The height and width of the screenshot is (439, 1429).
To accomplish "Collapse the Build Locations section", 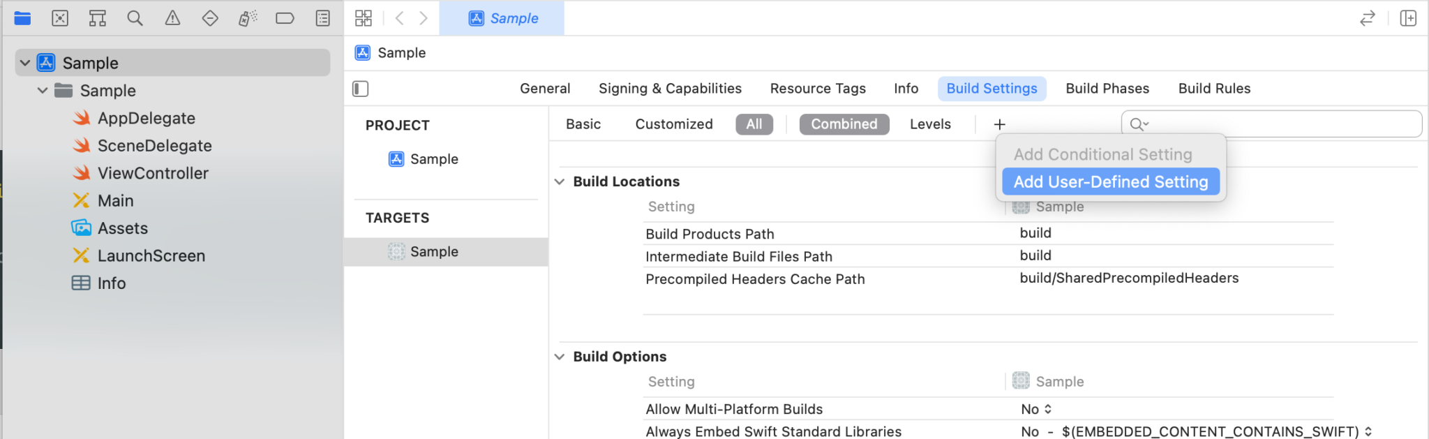I will (x=560, y=181).
